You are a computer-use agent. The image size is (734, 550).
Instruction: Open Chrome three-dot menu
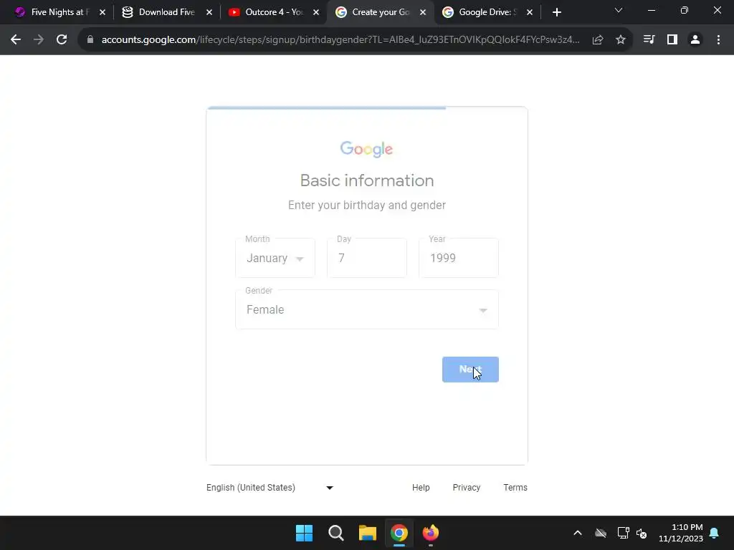click(x=718, y=40)
